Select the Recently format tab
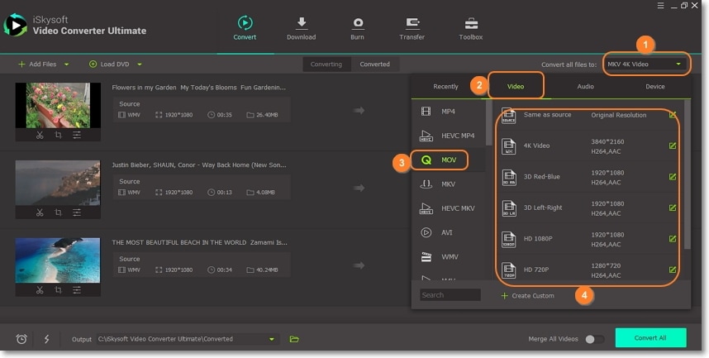The width and height of the screenshot is (709, 358). click(x=446, y=87)
